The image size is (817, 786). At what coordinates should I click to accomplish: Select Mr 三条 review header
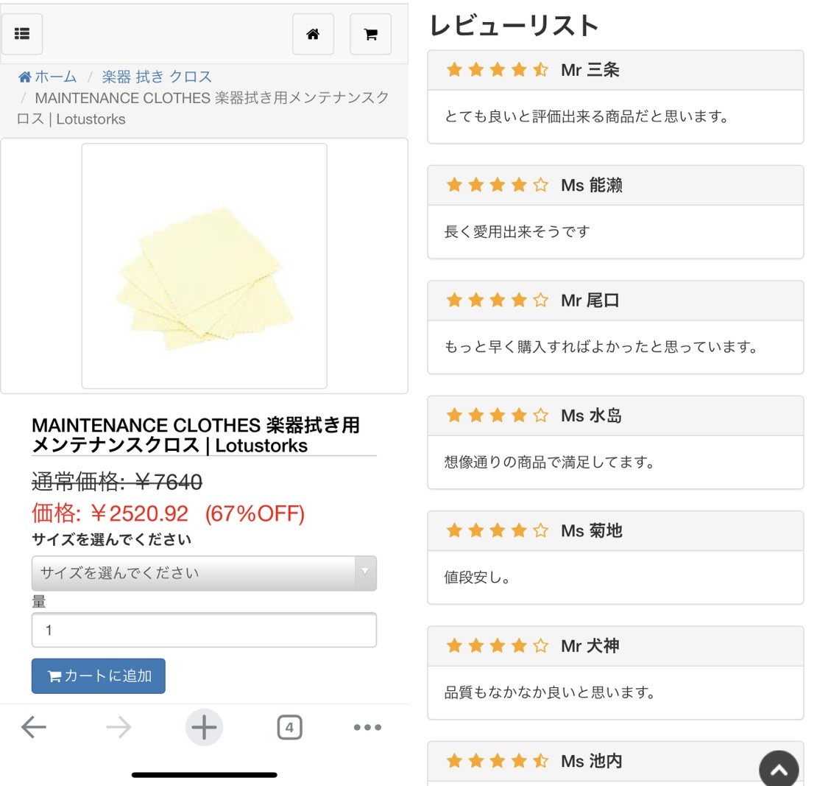(x=615, y=70)
